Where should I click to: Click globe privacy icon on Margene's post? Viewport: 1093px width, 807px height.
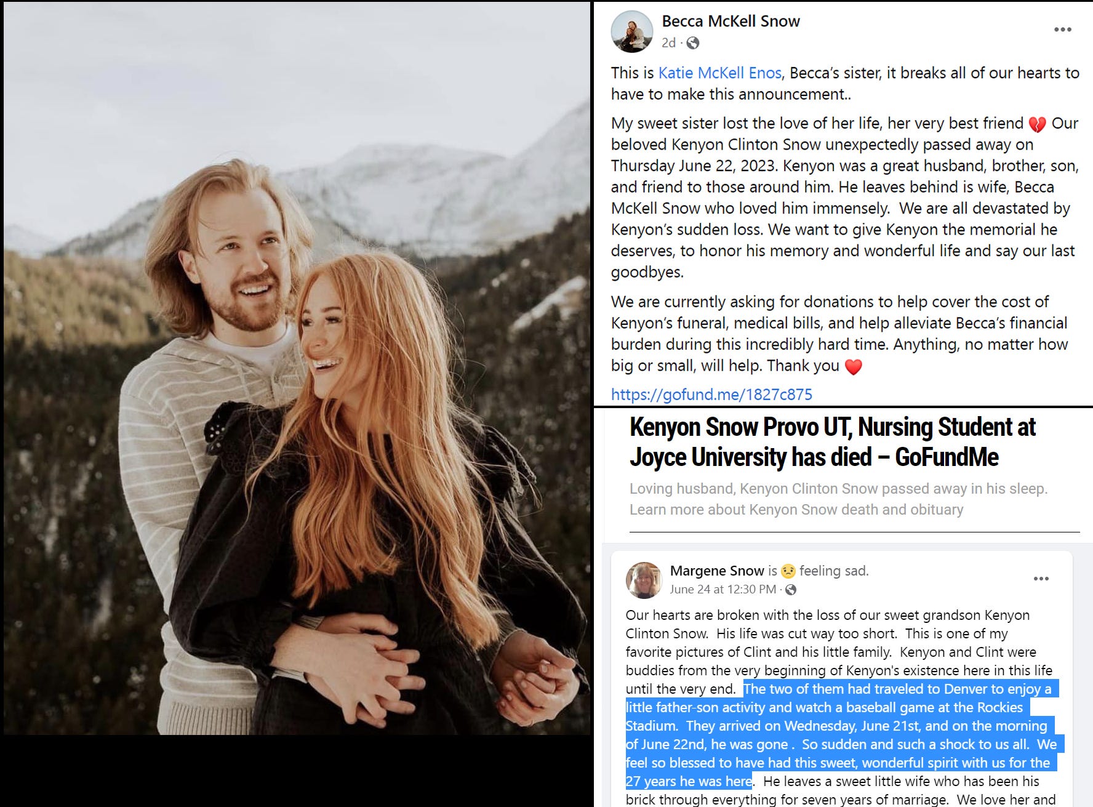coord(791,590)
